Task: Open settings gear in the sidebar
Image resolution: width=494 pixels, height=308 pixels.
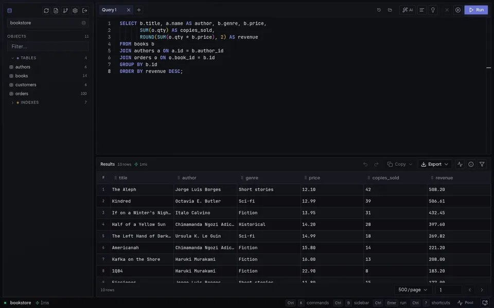Action: [75, 10]
